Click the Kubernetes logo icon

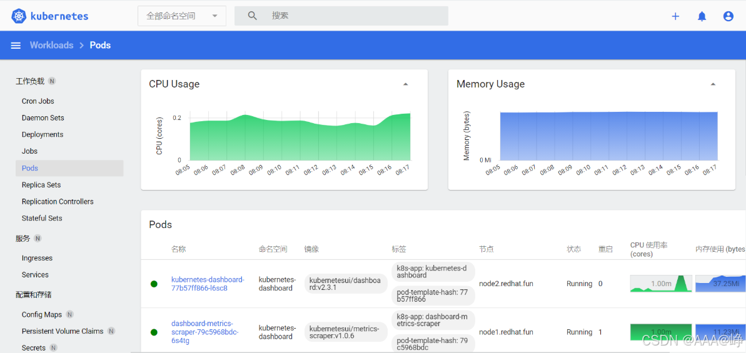pos(19,16)
